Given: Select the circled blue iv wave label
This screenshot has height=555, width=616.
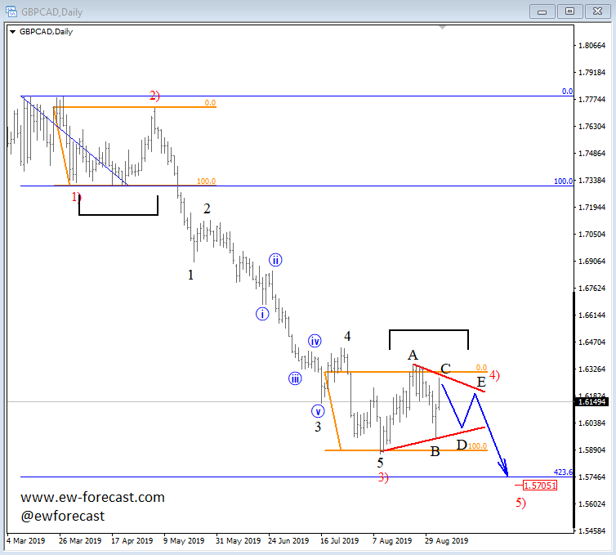Looking at the screenshot, I should pos(315,341).
